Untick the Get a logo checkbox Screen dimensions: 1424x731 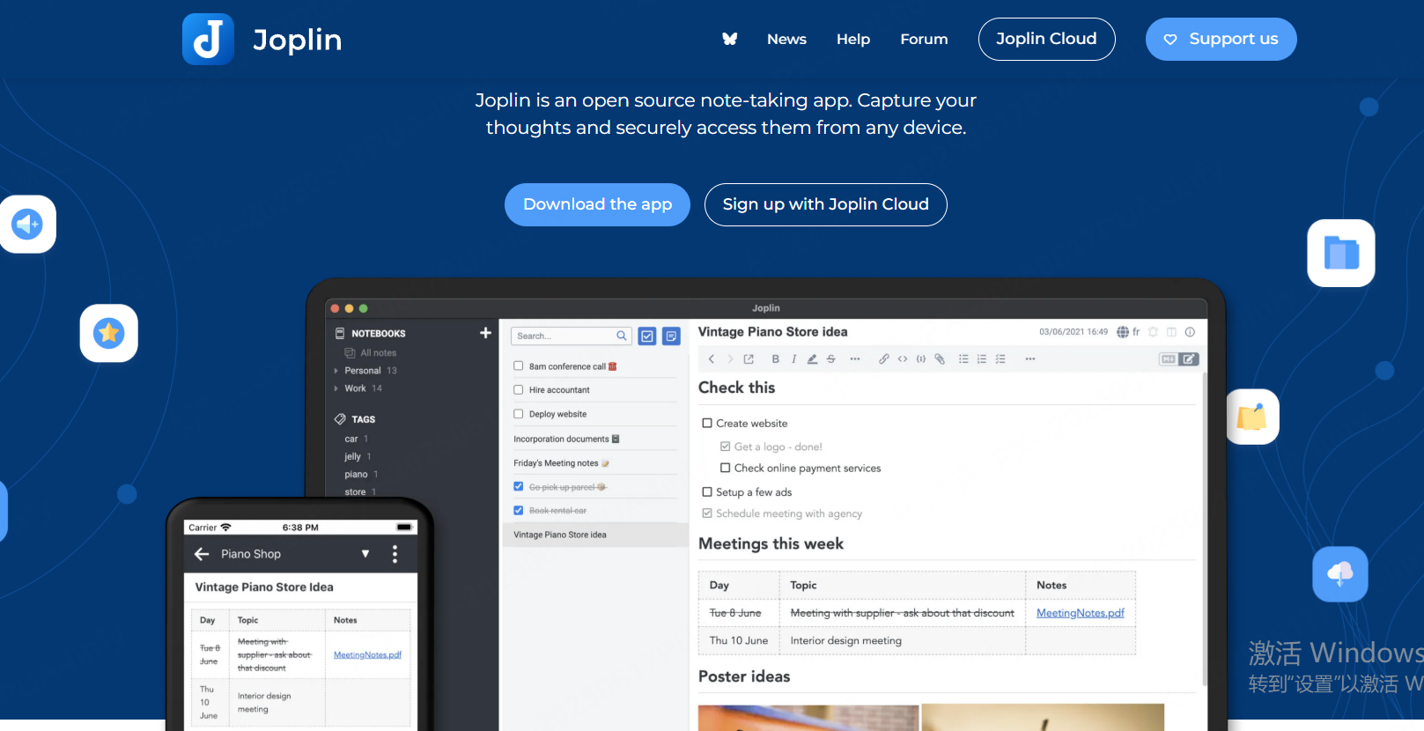click(x=726, y=447)
